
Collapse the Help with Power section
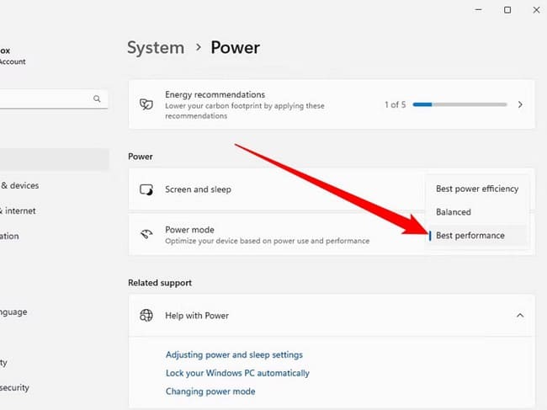point(520,316)
